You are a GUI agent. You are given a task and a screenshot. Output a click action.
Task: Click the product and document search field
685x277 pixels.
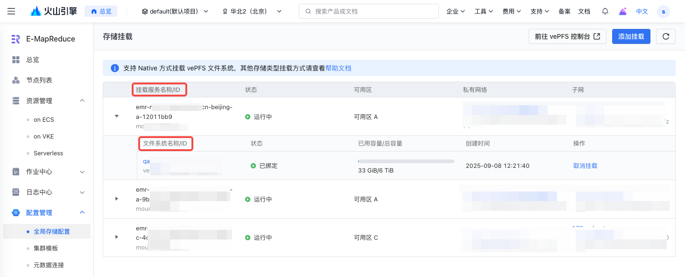(x=369, y=11)
